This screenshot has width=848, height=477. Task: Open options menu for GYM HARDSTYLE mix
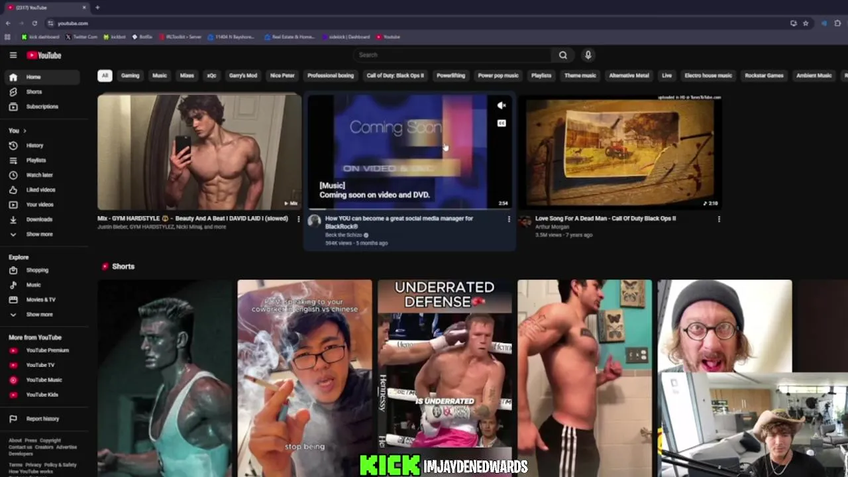(x=297, y=219)
